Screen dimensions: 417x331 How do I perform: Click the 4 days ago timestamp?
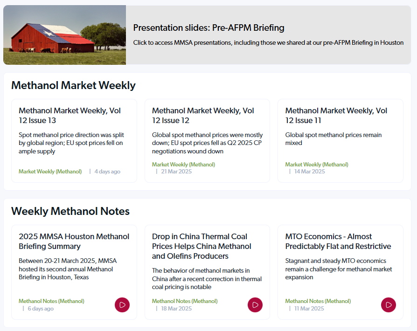pyautogui.click(x=107, y=171)
